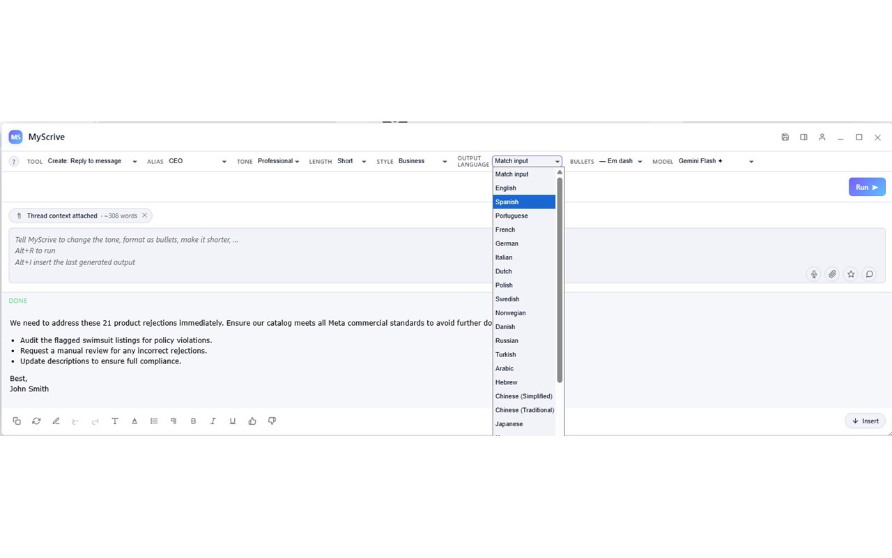Viewport: 892px width, 558px height.
Task: Click the T text size icon
Action: (x=115, y=421)
